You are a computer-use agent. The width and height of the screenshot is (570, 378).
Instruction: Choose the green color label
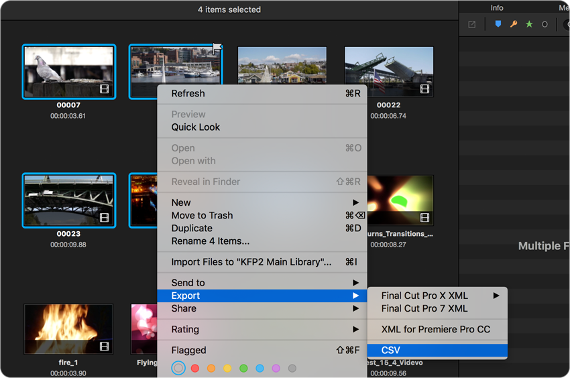243,368
